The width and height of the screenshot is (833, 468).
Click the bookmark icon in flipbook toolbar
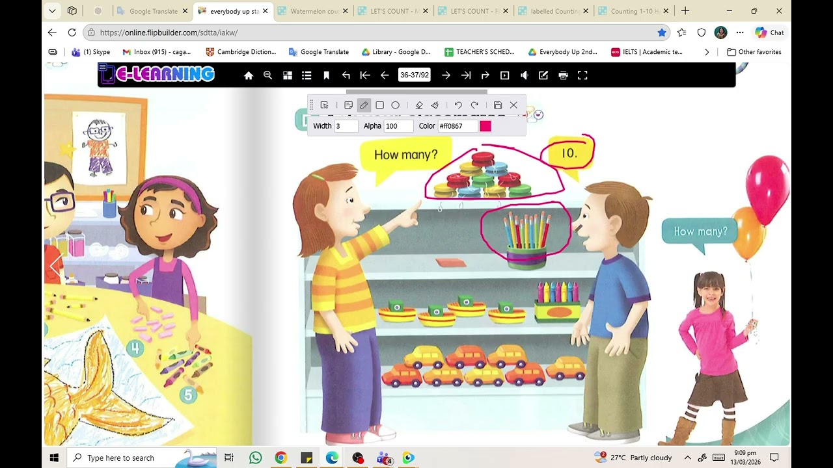pyautogui.click(x=326, y=75)
